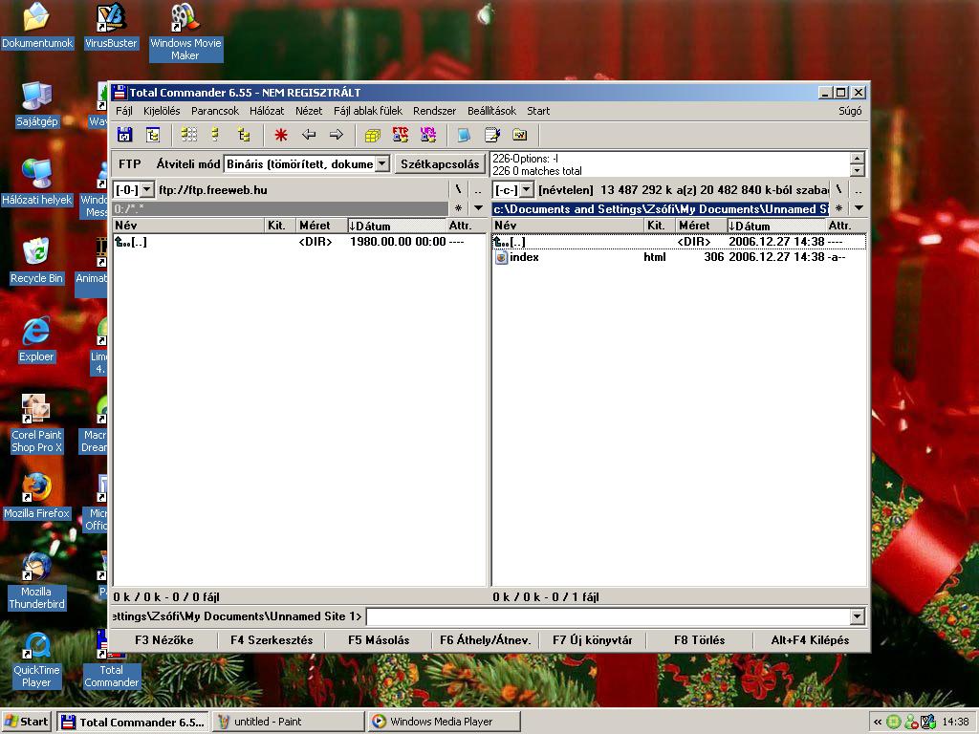Click the Reread source (floppy) toolbar icon
Screen dimensions: 979x734
(x=124, y=135)
